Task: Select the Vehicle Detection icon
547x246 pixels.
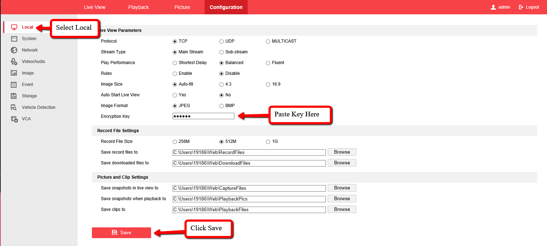Action: click(x=14, y=107)
